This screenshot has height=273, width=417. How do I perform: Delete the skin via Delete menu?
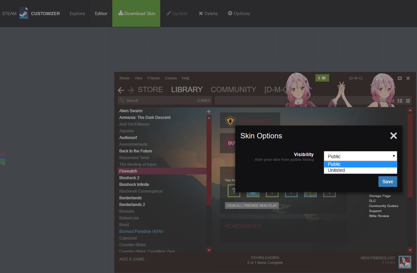[x=208, y=13]
